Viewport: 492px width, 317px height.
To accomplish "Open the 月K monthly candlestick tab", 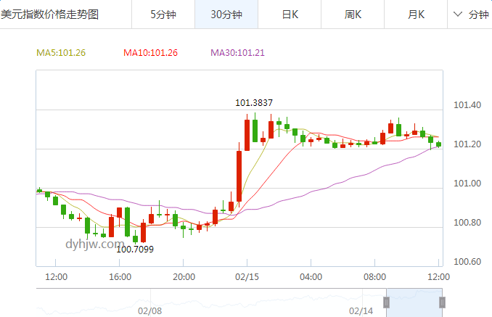I will pos(416,15).
